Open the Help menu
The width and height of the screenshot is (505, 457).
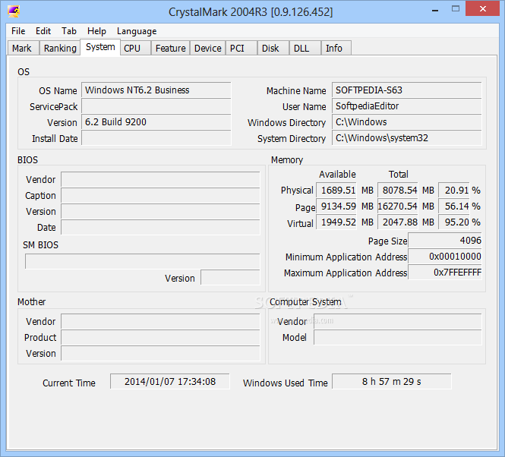tap(96, 31)
